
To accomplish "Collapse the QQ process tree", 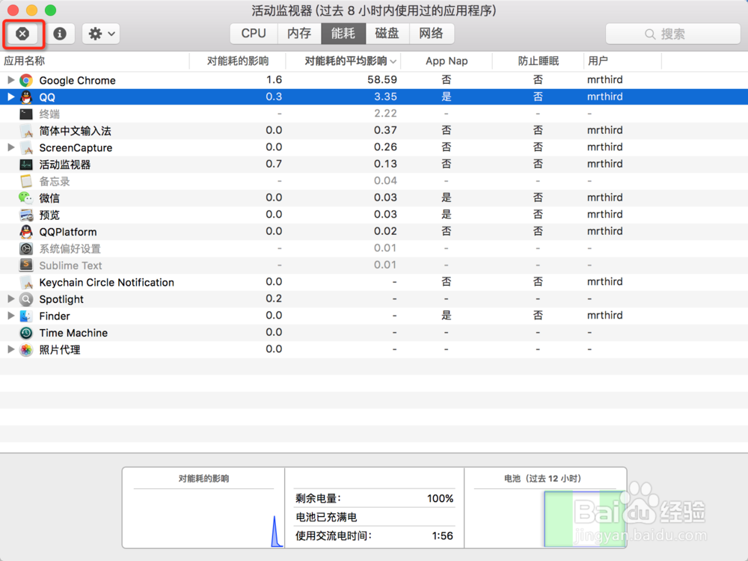I will (x=10, y=96).
